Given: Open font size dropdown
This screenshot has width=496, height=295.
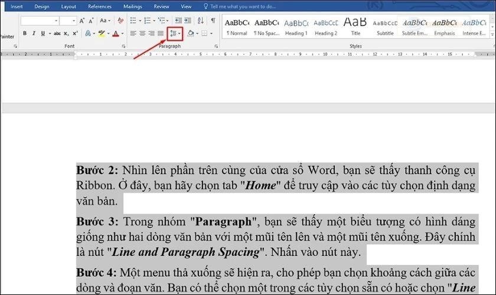Looking at the screenshot, I should [x=74, y=21].
